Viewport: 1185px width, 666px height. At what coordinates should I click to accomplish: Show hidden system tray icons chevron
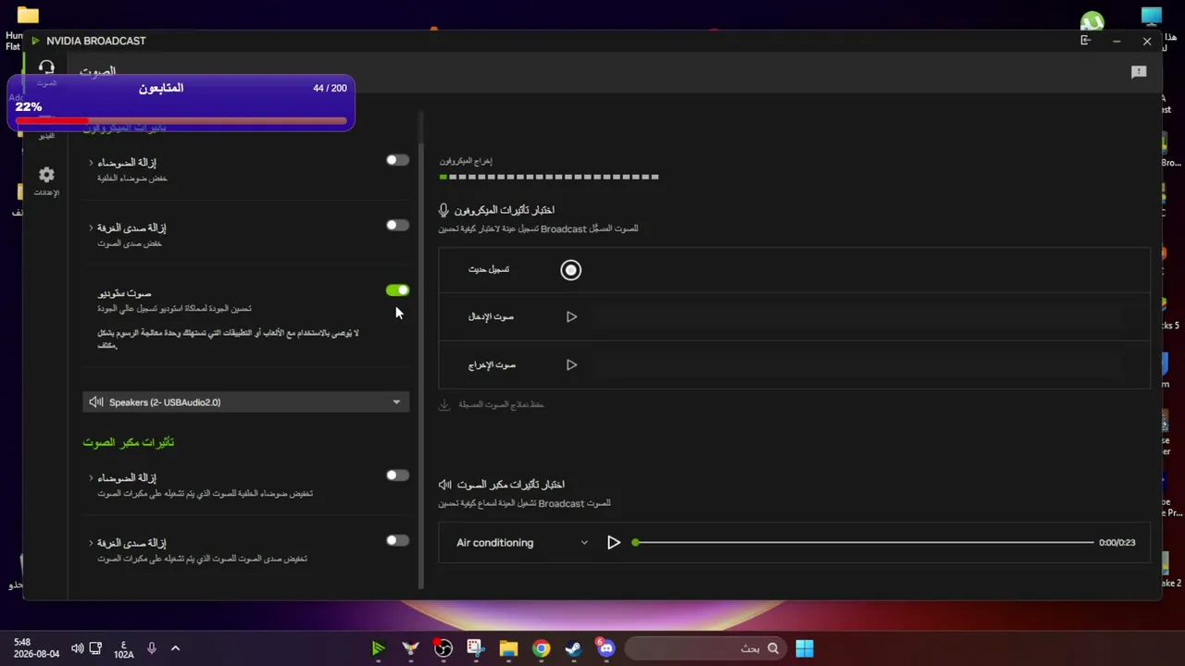[x=175, y=648]
